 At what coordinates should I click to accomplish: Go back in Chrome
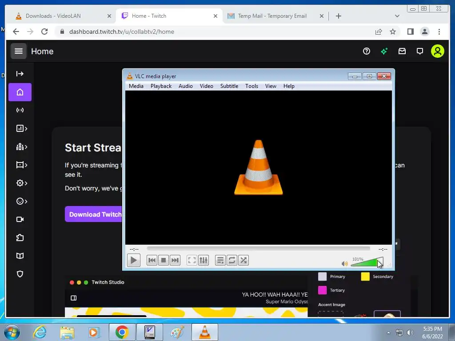coord(16,32)
